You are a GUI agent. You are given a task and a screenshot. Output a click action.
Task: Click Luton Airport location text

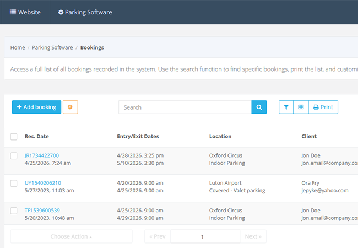pos(225,183)
